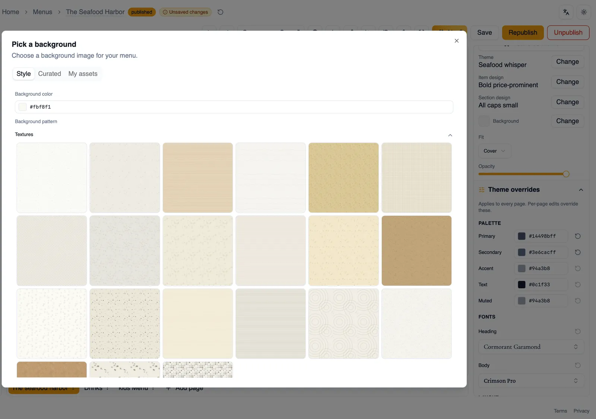Click the Change button beside Background

click(567, 121)
